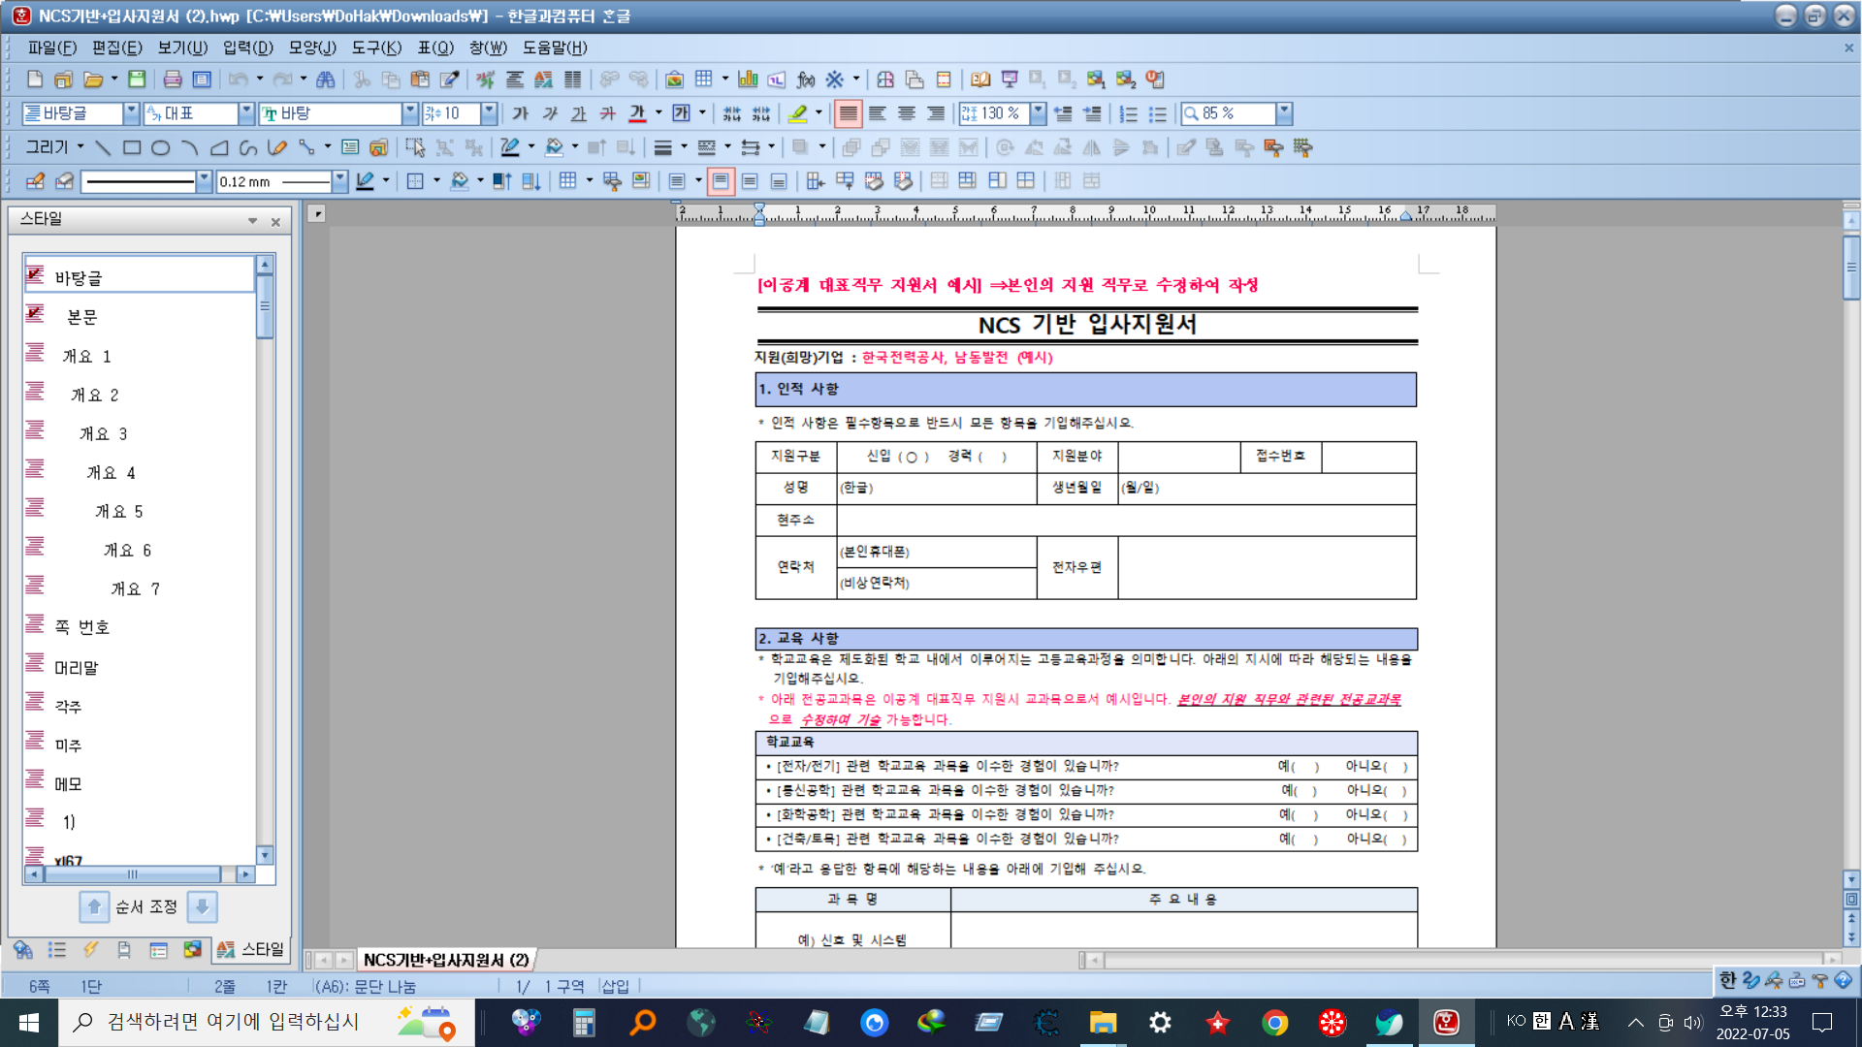Screen dimensions: 1862x1047
Task: Open Find with the binoculars icon
Action: pyautogui.click(x=326, y=79)
